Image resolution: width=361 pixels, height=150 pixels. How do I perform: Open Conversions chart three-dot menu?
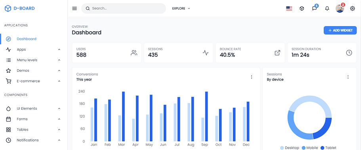251,77
